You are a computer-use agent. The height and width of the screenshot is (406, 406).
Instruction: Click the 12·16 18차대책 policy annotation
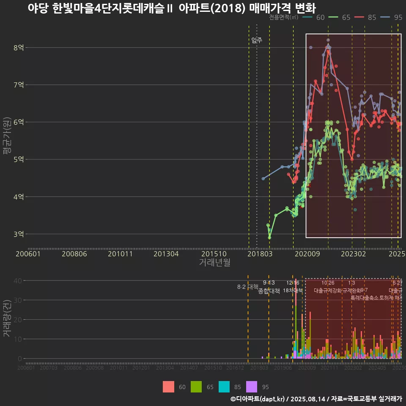click(x=293, y=287)
